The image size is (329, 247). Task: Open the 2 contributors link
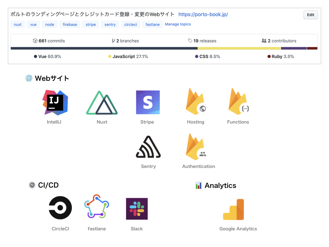tap(279, 41)
